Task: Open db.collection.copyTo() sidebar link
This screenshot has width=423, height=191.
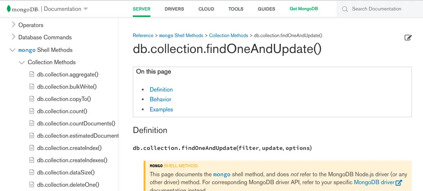Action: click(64, 99)
